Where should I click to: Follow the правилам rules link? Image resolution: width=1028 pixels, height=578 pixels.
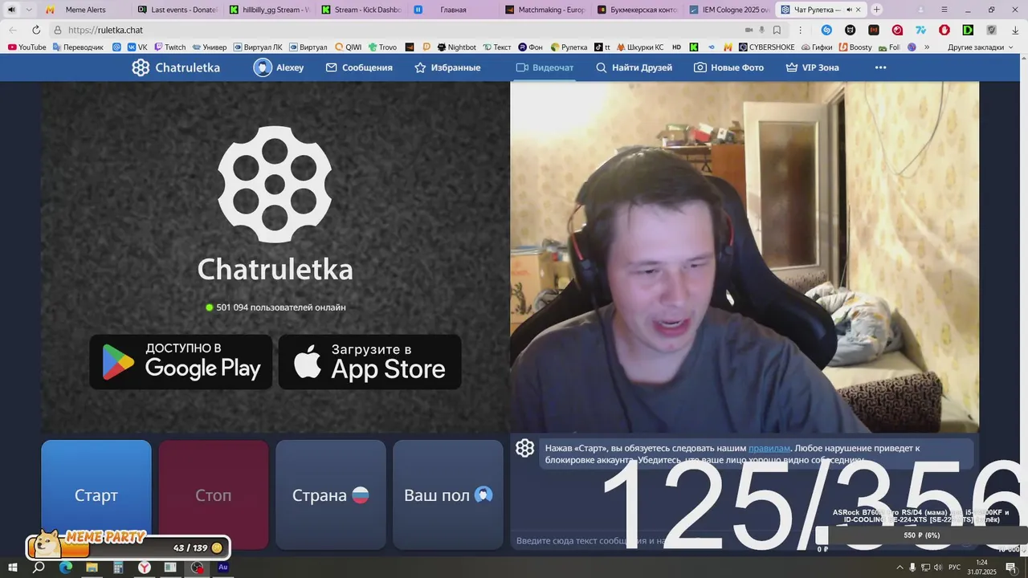[769, 448]
